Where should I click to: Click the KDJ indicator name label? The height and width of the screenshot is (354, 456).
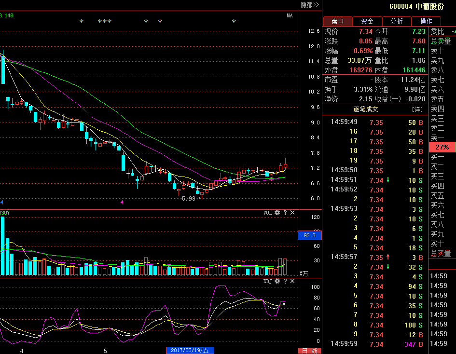(x=268, y=281)
